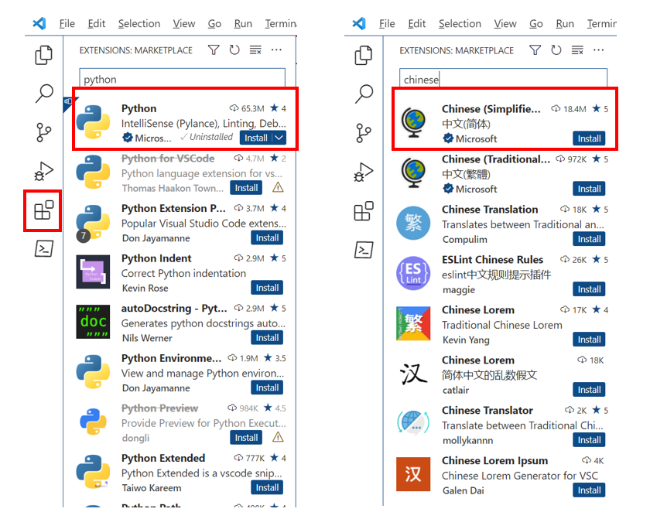Install ESLint Chinese Rules extension
Viewport: 650px width, 519px height.
[x=589, y=289]
